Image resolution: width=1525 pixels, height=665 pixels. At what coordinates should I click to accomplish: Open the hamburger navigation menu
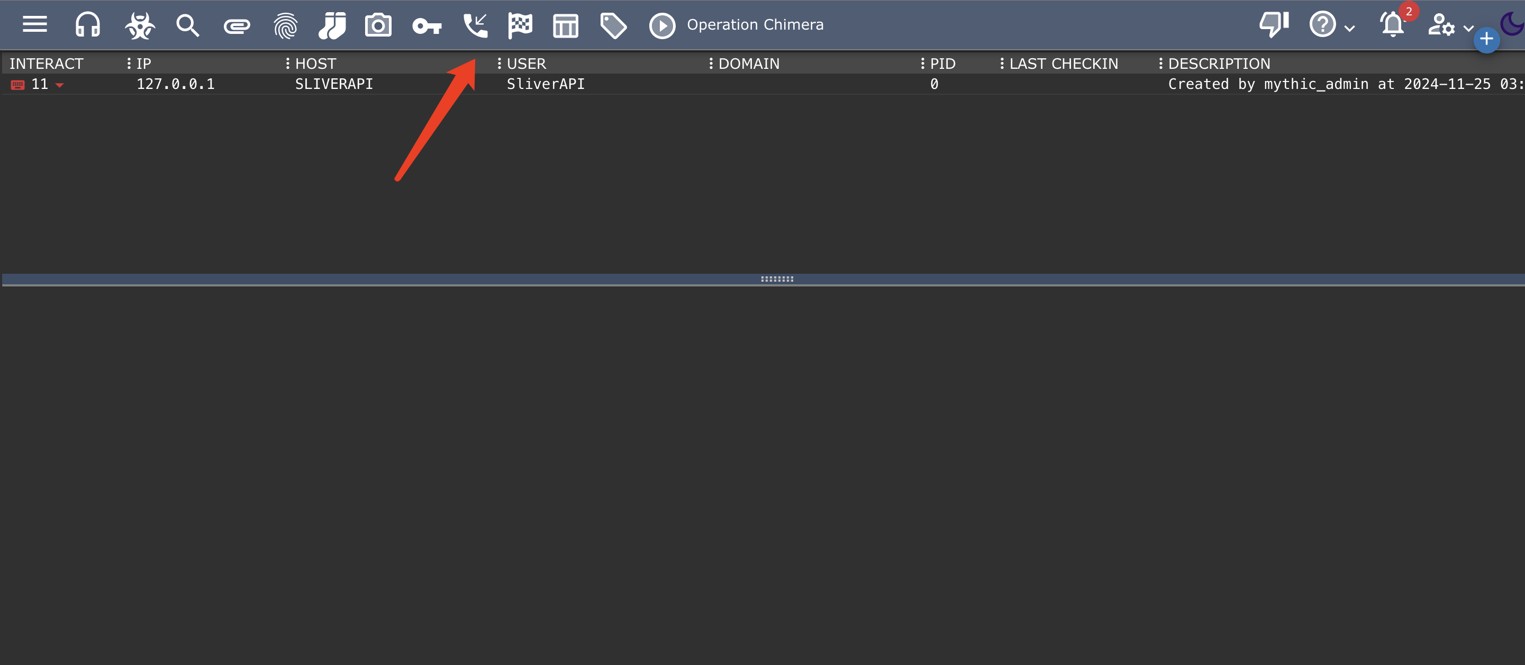click(35, 24)
